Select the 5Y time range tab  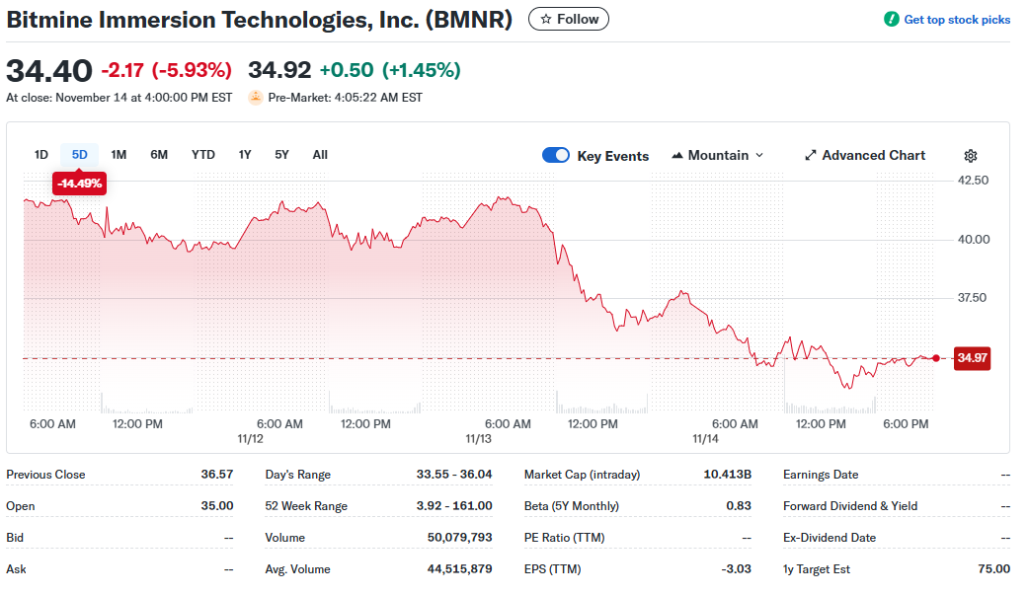point(281,155)
